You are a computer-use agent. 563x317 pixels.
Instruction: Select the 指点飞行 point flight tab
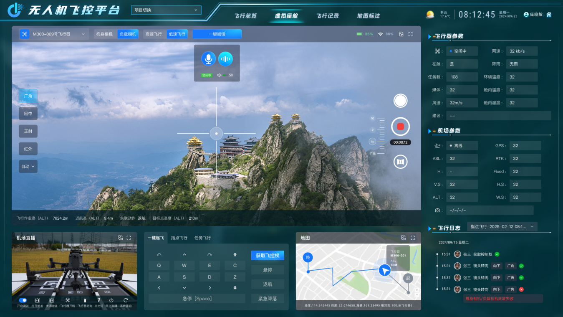coord(179,238)
